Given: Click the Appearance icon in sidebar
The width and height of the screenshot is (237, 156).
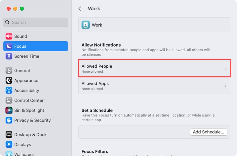Looking at the screenshot, I should tap(9, 81).
